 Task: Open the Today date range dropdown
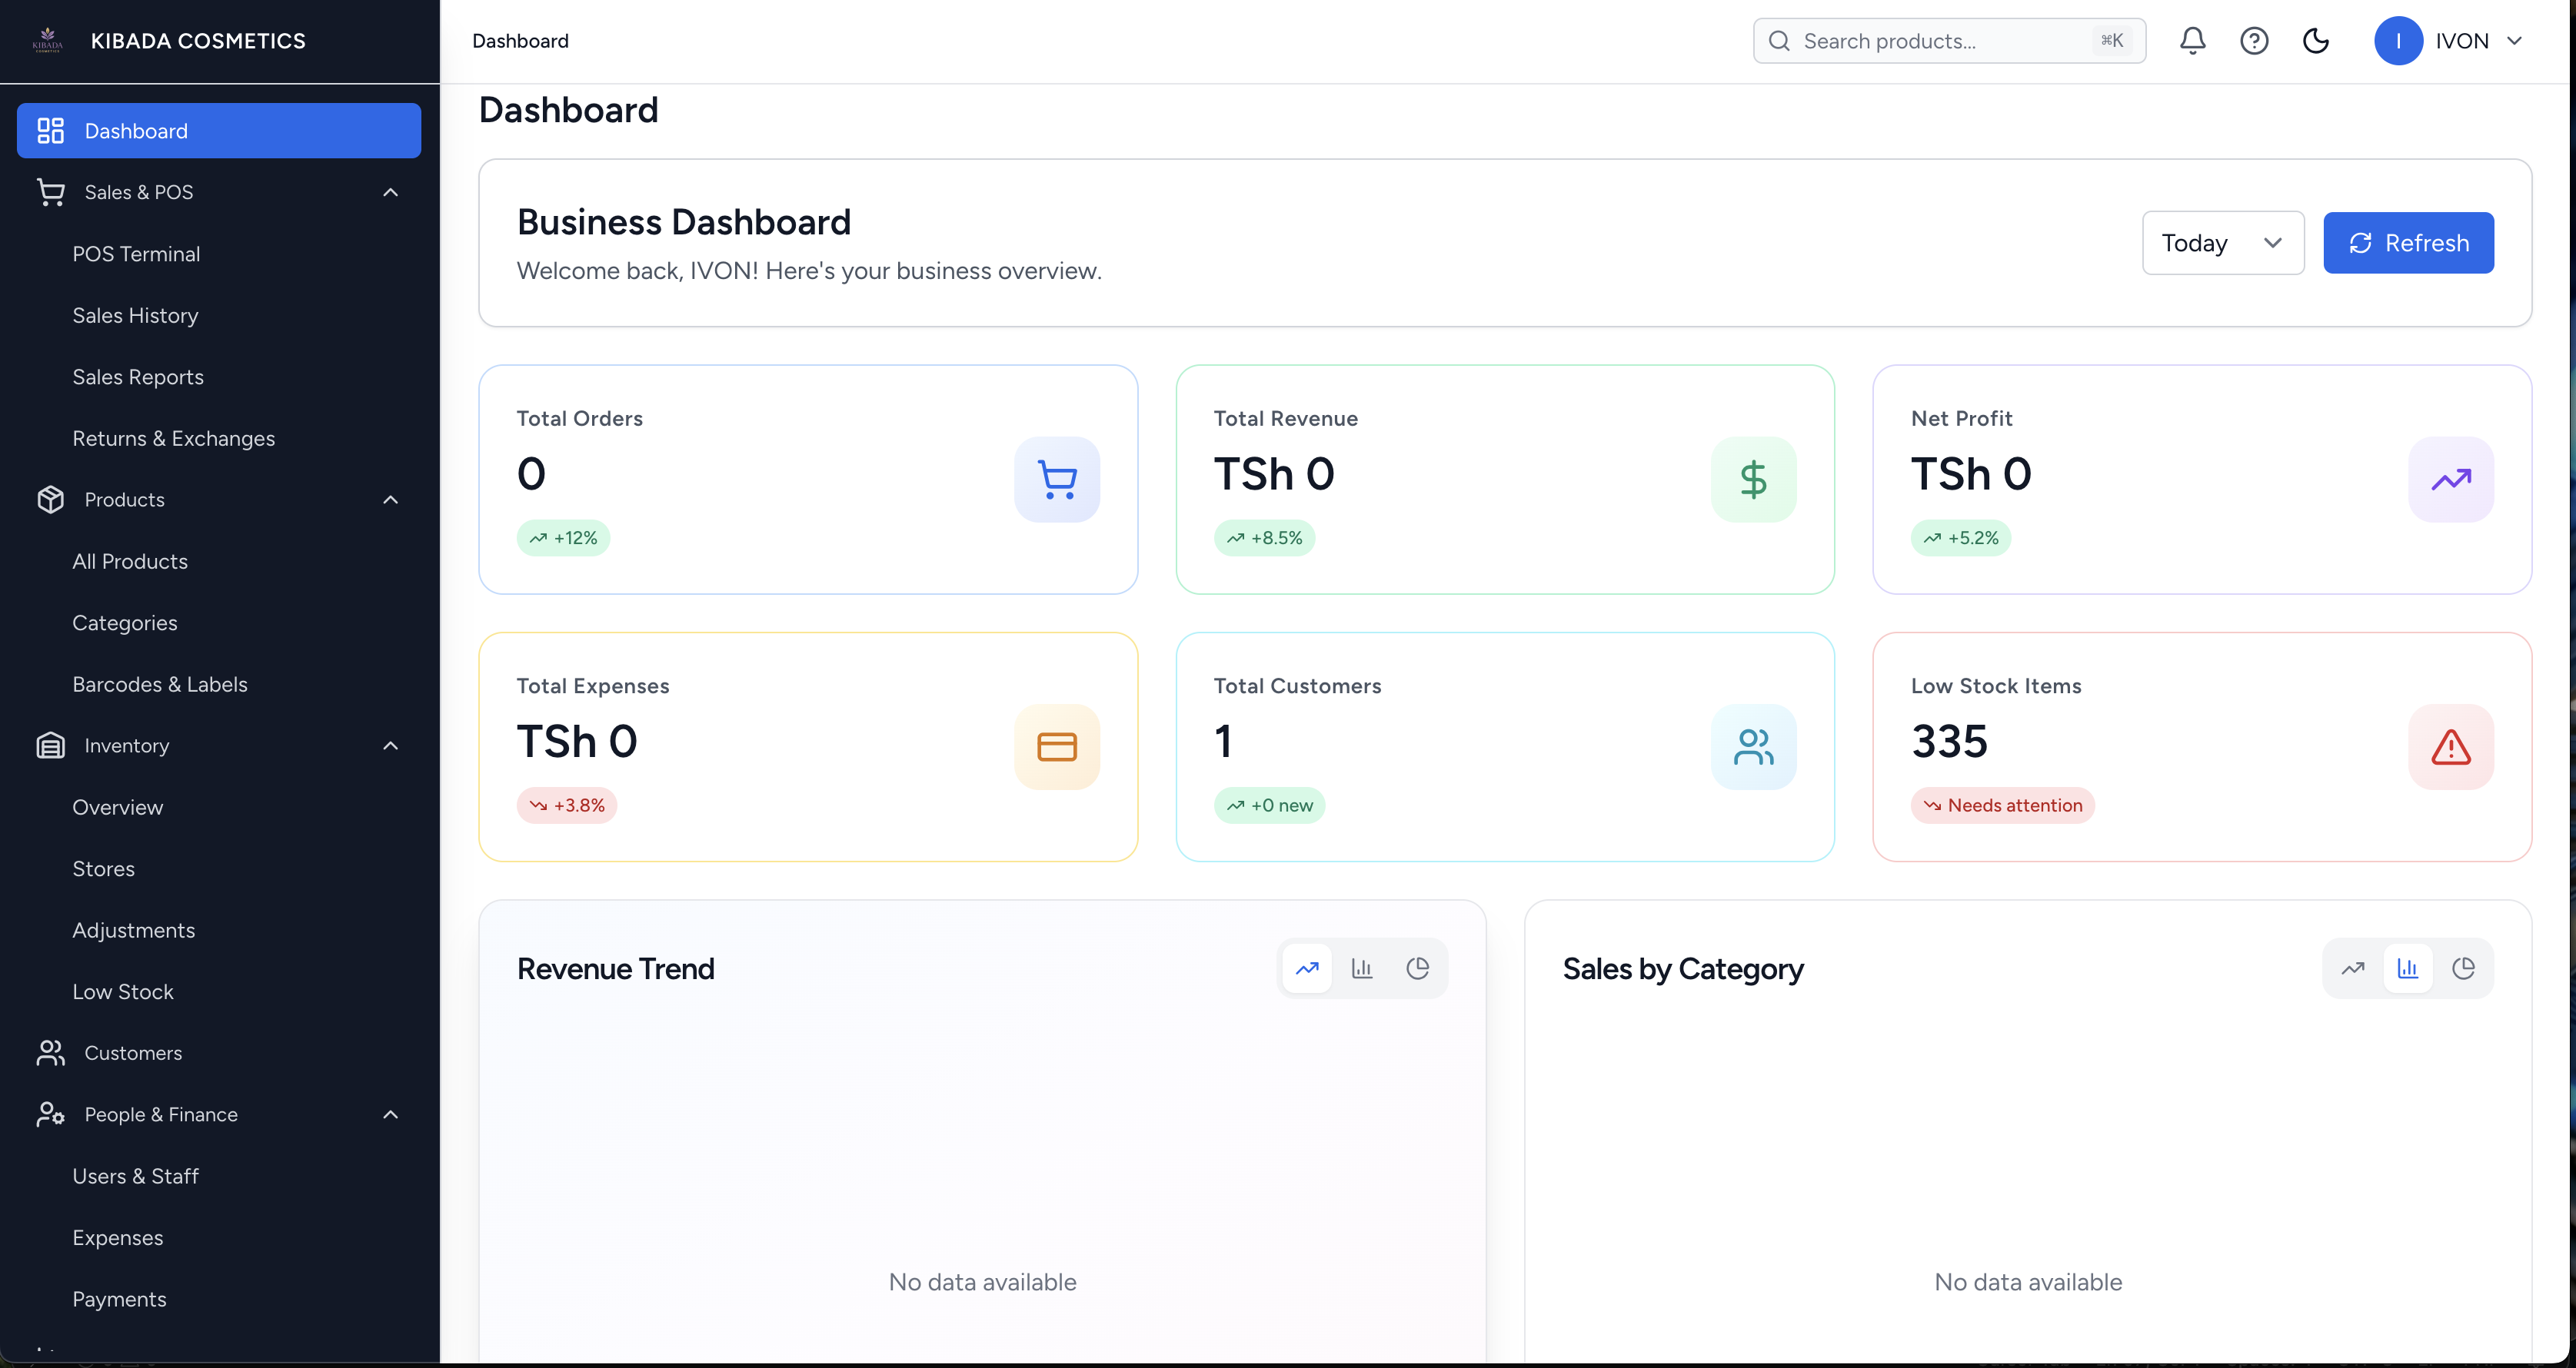(x=2222, y=243)
